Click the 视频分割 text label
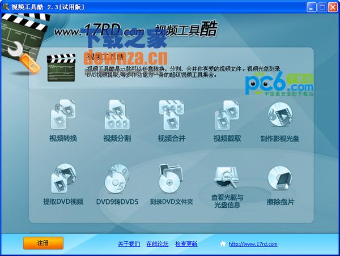The height and width of the screenshot is (256, 340). (117, 138)
